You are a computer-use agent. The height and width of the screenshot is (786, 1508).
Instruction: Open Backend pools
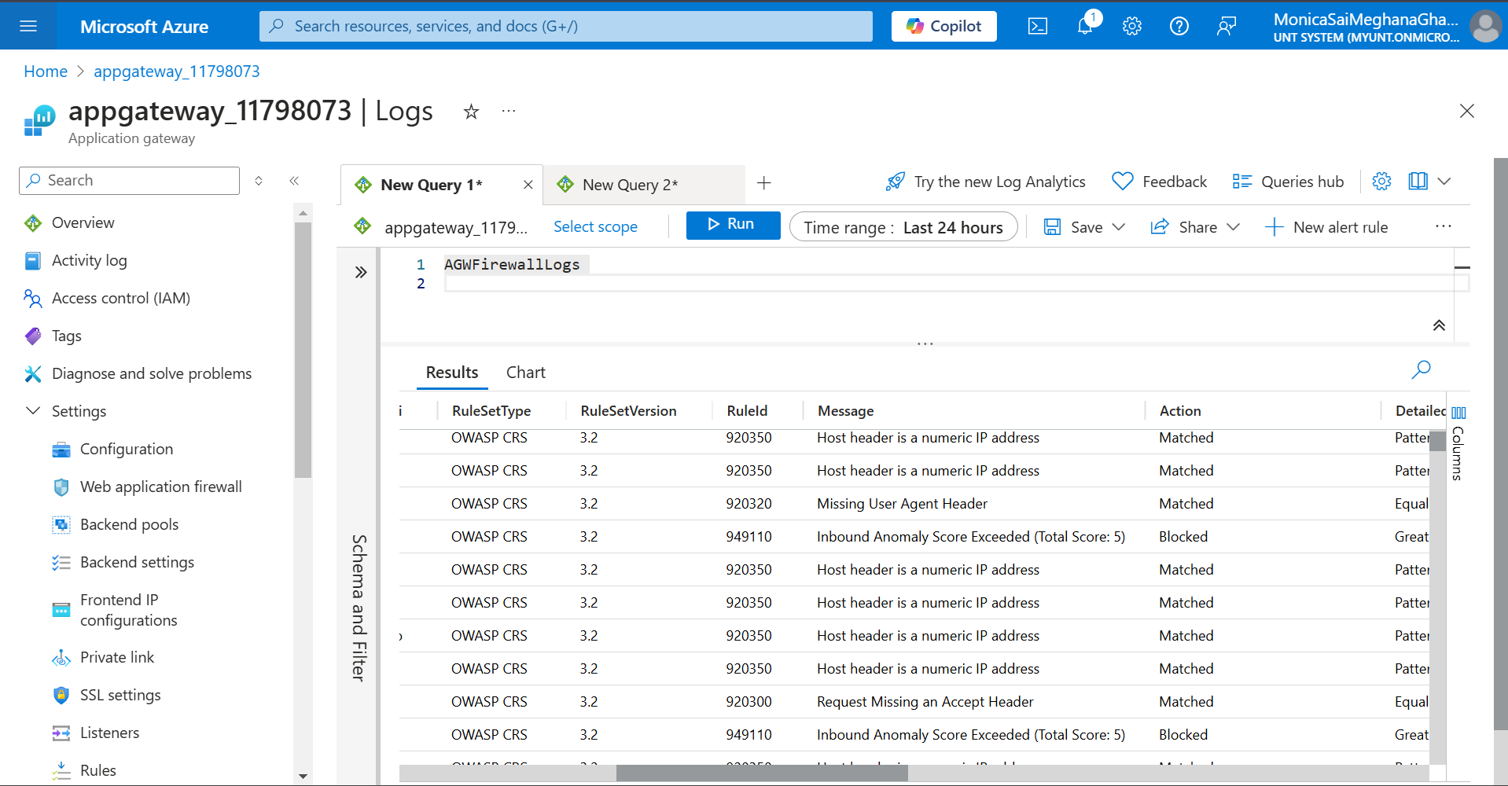[x=129, y=525]
